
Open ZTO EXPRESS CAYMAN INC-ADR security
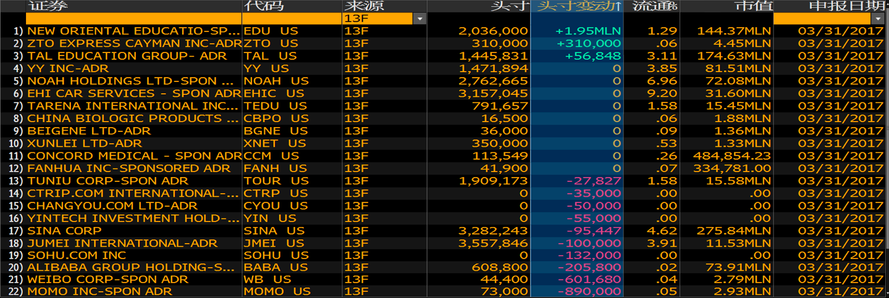pos(134,43)
